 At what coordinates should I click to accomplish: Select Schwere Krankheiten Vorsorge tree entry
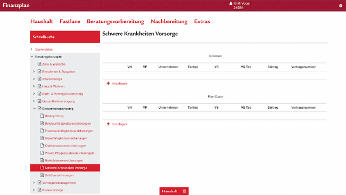point(65,168)
